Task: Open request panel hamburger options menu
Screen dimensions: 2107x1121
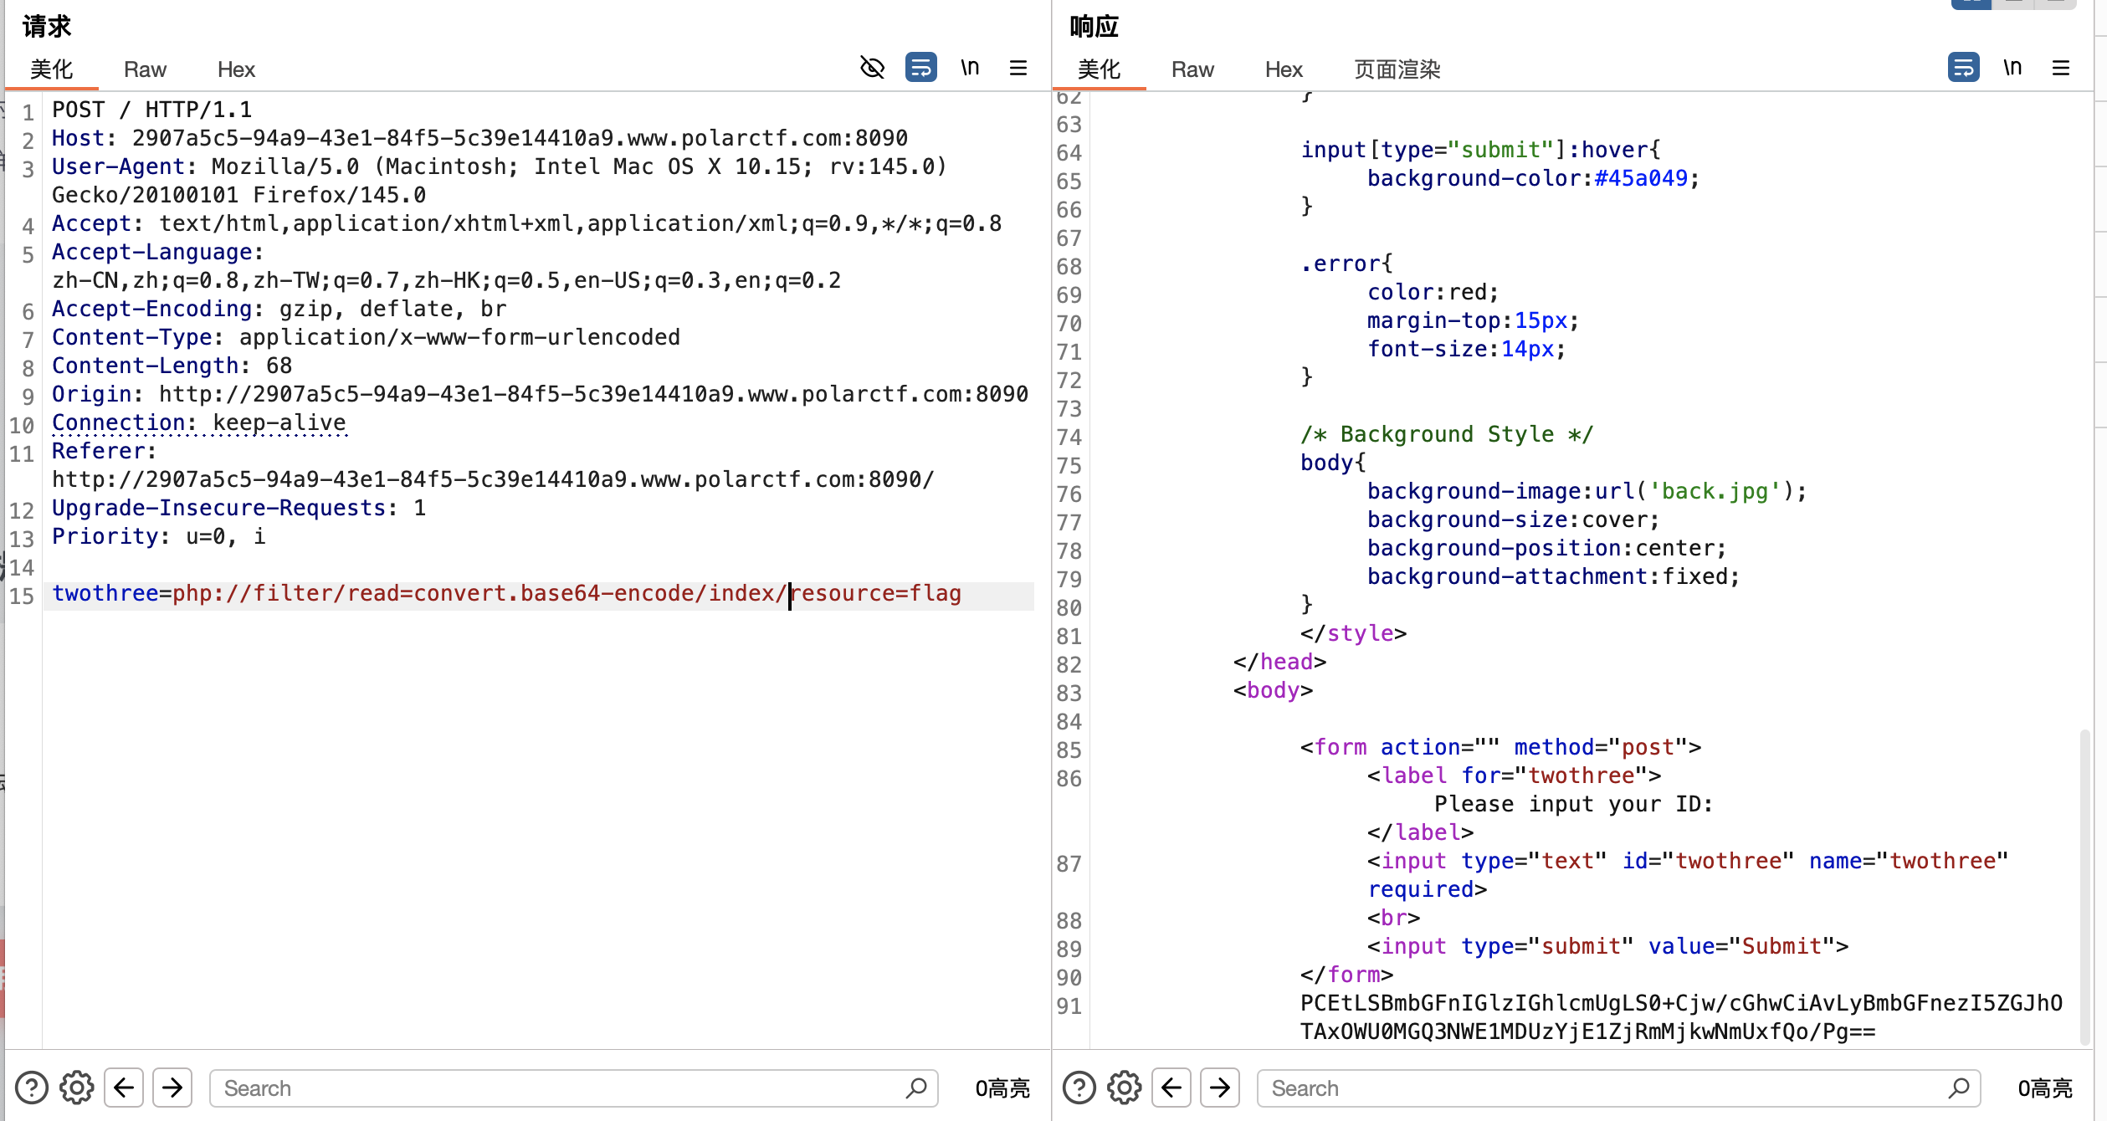Action: tap(1018, 68)
